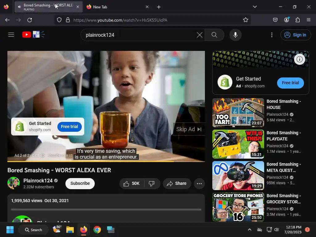Launch Chrome from taskbar
Viewport: 316px width, 237px height.
[x=97, y=230]
